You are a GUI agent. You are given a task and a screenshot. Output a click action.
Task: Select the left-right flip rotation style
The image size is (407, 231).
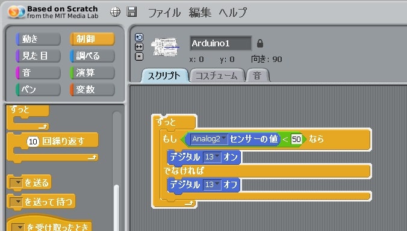click(x=139, y=47)
